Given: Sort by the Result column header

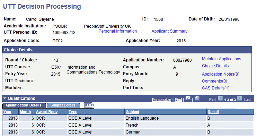Looking at the screenshot, I should pos(213,112).
